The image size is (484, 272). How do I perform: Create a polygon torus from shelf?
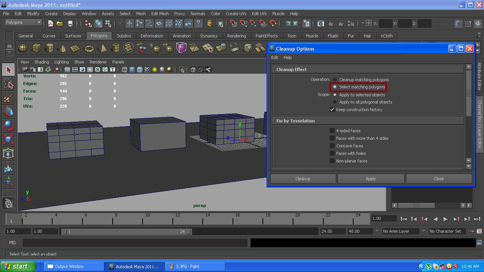89,48
